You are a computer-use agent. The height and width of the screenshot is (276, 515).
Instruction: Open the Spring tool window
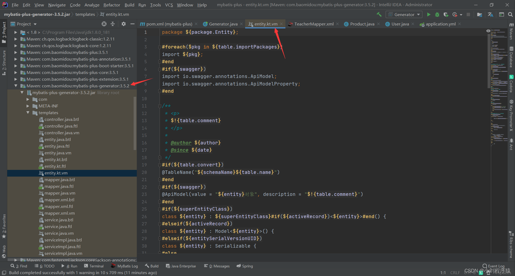tap(245, 266)
